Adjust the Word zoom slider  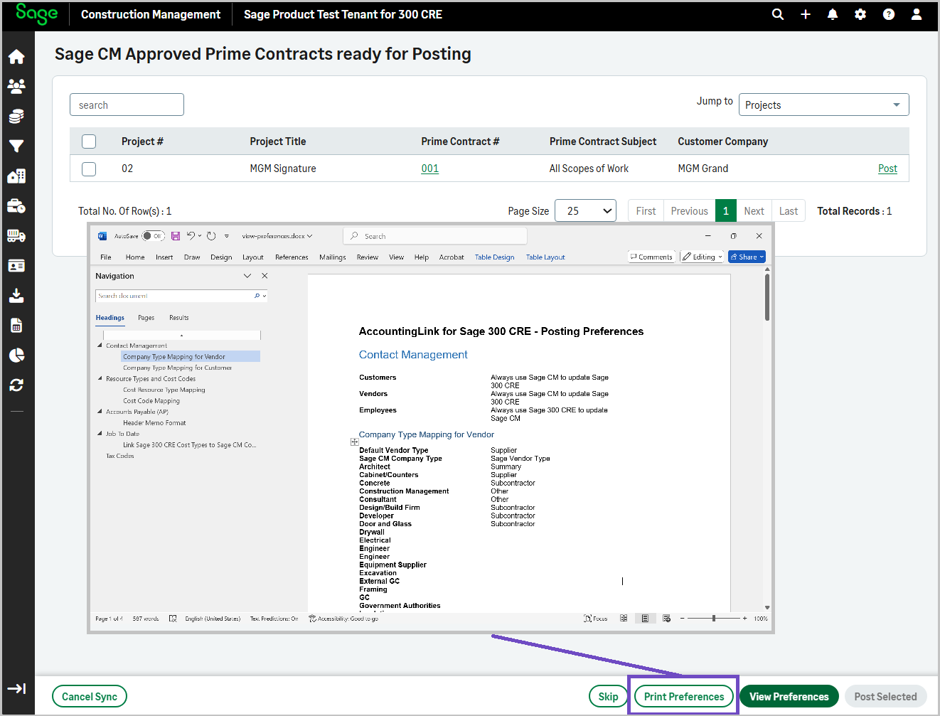tap(713, 619)
